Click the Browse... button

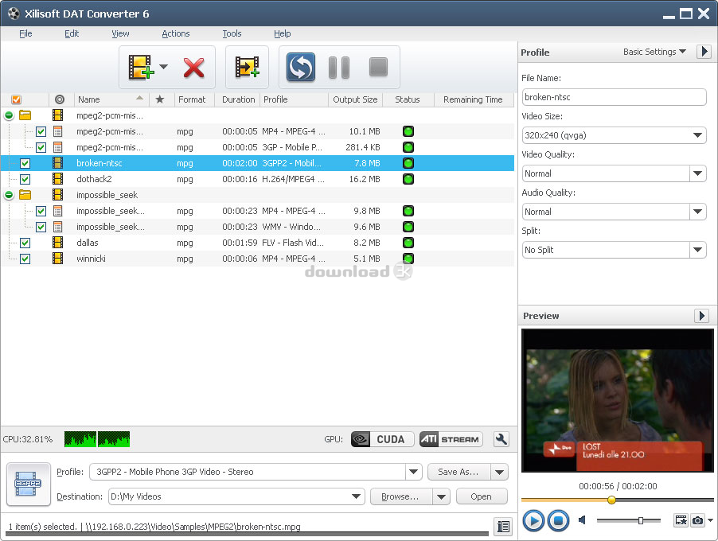400,496
